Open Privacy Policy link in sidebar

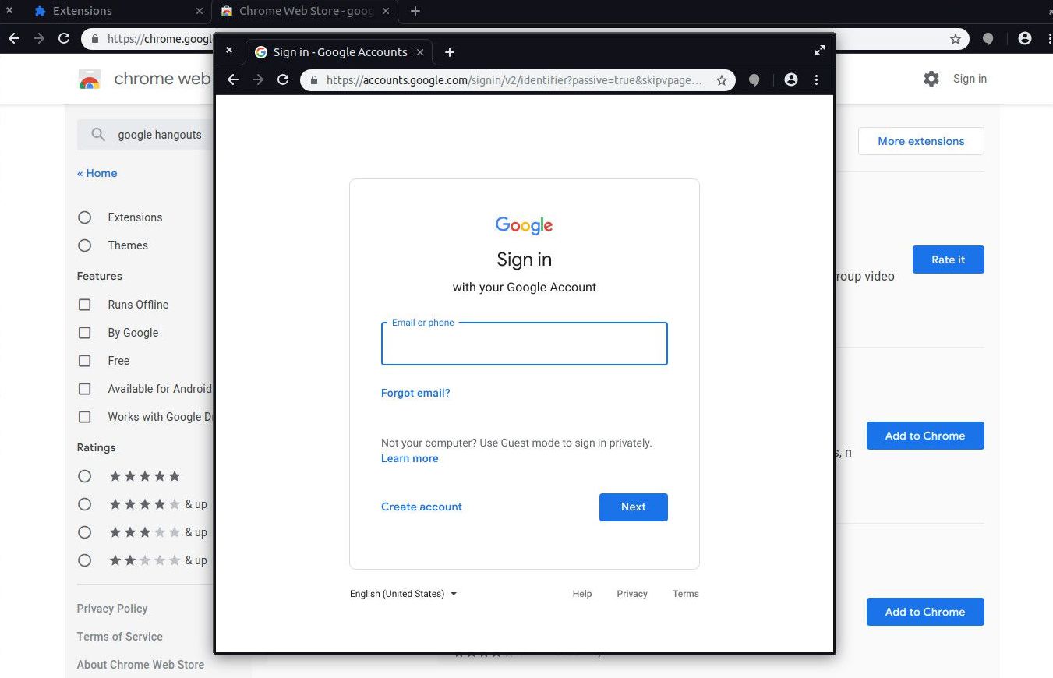(111, 609)
